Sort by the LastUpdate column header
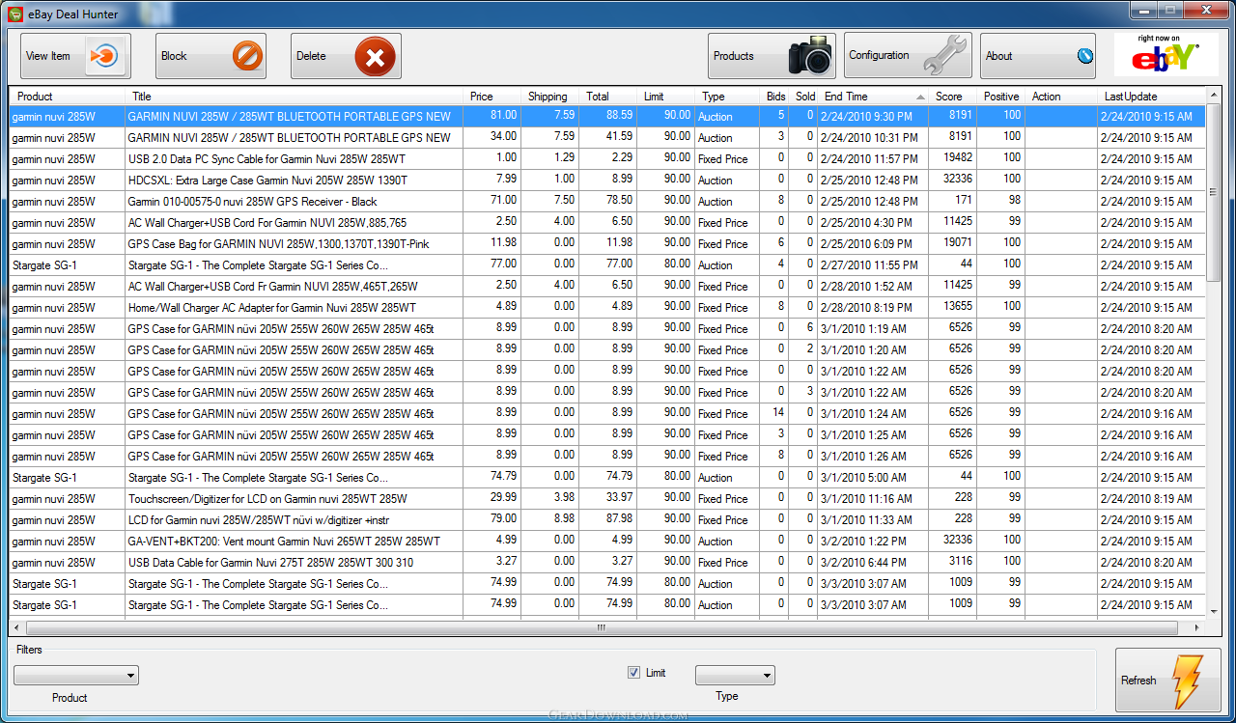1236x723 pixels. pos(1152,97)
